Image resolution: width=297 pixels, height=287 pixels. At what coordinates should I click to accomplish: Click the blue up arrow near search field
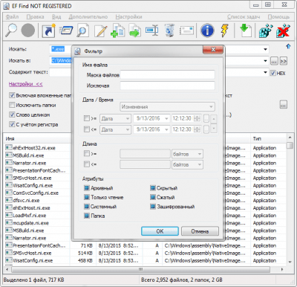coord(288,46)
